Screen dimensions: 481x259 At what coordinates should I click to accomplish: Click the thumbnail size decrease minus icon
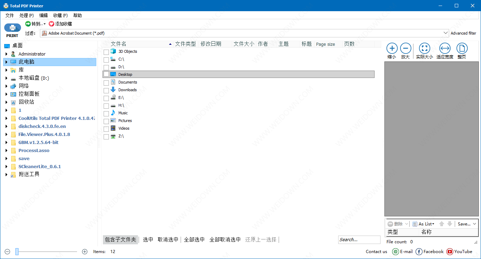(7, 252)
